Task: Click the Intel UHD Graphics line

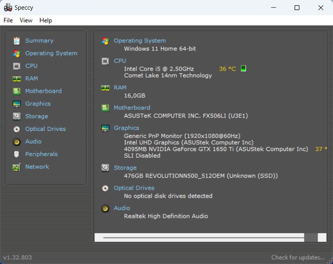Action: pos(189,142)
